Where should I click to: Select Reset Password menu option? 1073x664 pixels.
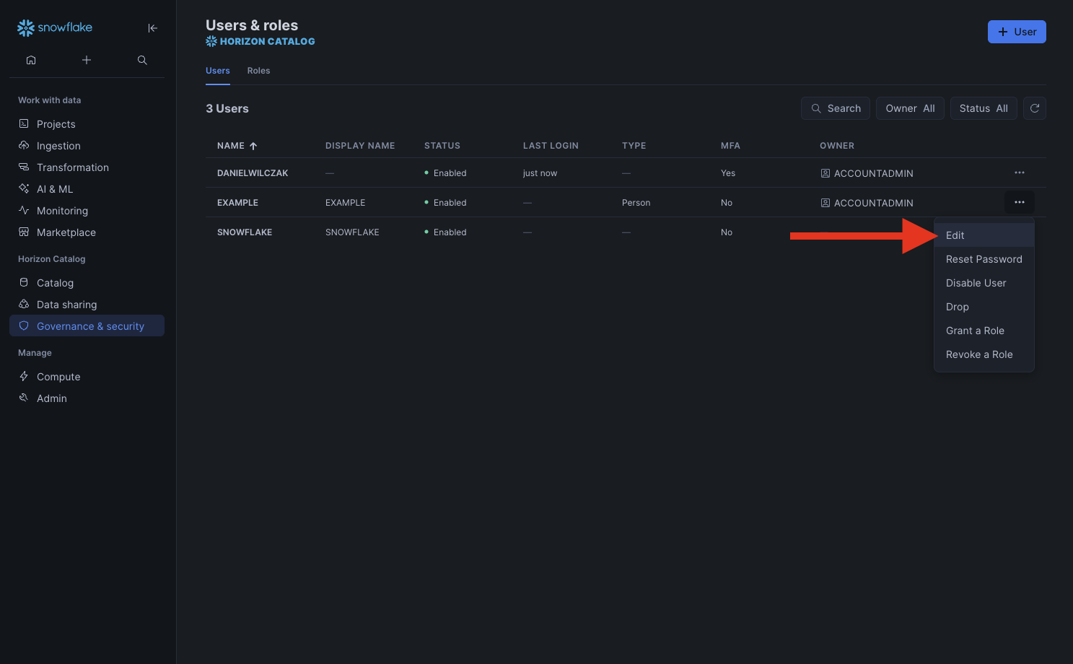tap(984, 259)
